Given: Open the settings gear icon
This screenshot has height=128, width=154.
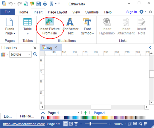Looking at the screenshot, I should pyautogui.click(x=141, y=12).
